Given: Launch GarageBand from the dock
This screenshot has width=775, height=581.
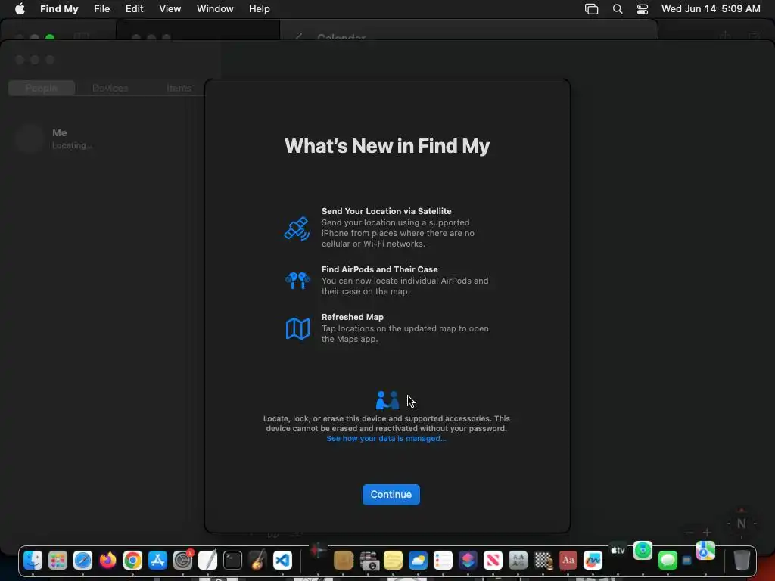Looking at the screenshot, I should point(257,561).
